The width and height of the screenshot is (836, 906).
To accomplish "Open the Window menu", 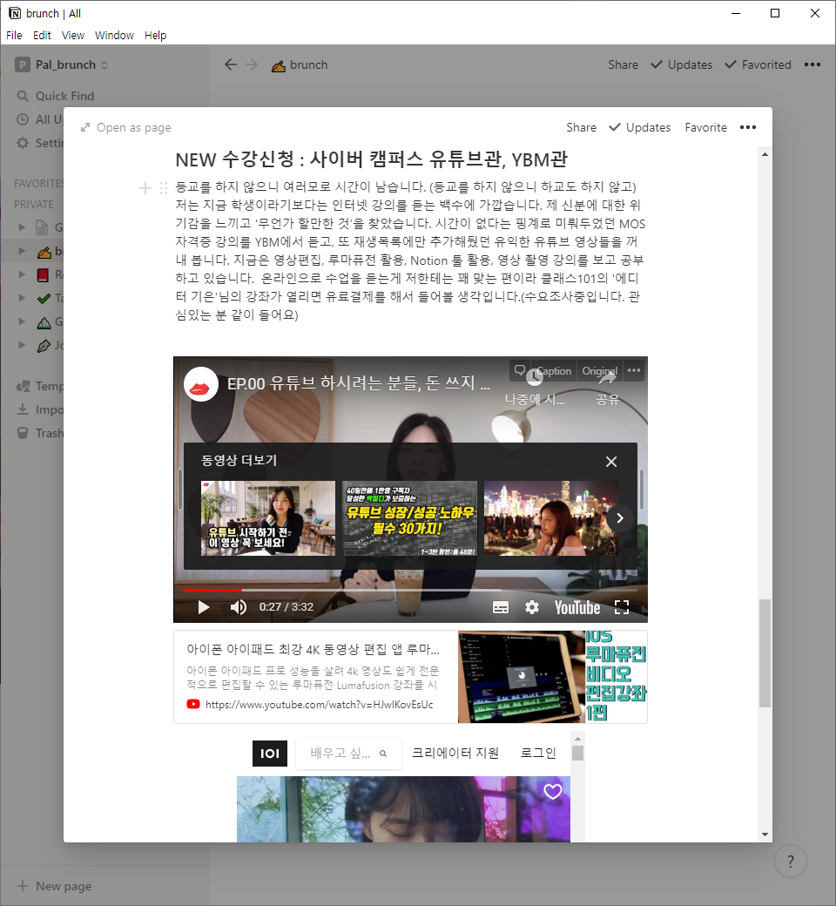I will 114,35.
